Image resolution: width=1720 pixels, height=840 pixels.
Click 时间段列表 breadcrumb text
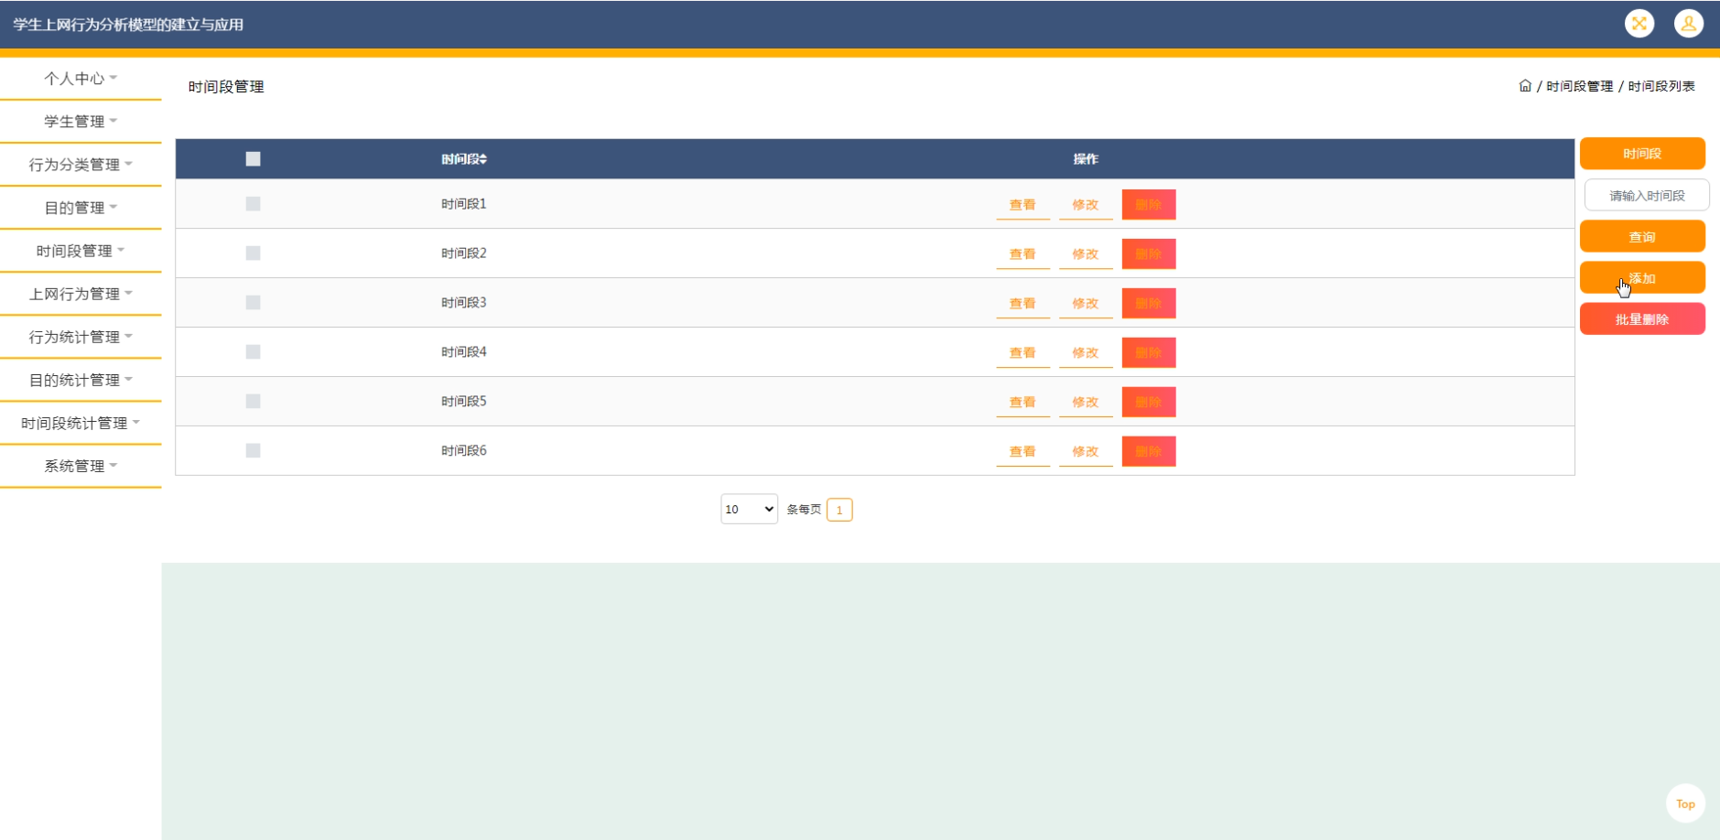[x=1661, y=86]
